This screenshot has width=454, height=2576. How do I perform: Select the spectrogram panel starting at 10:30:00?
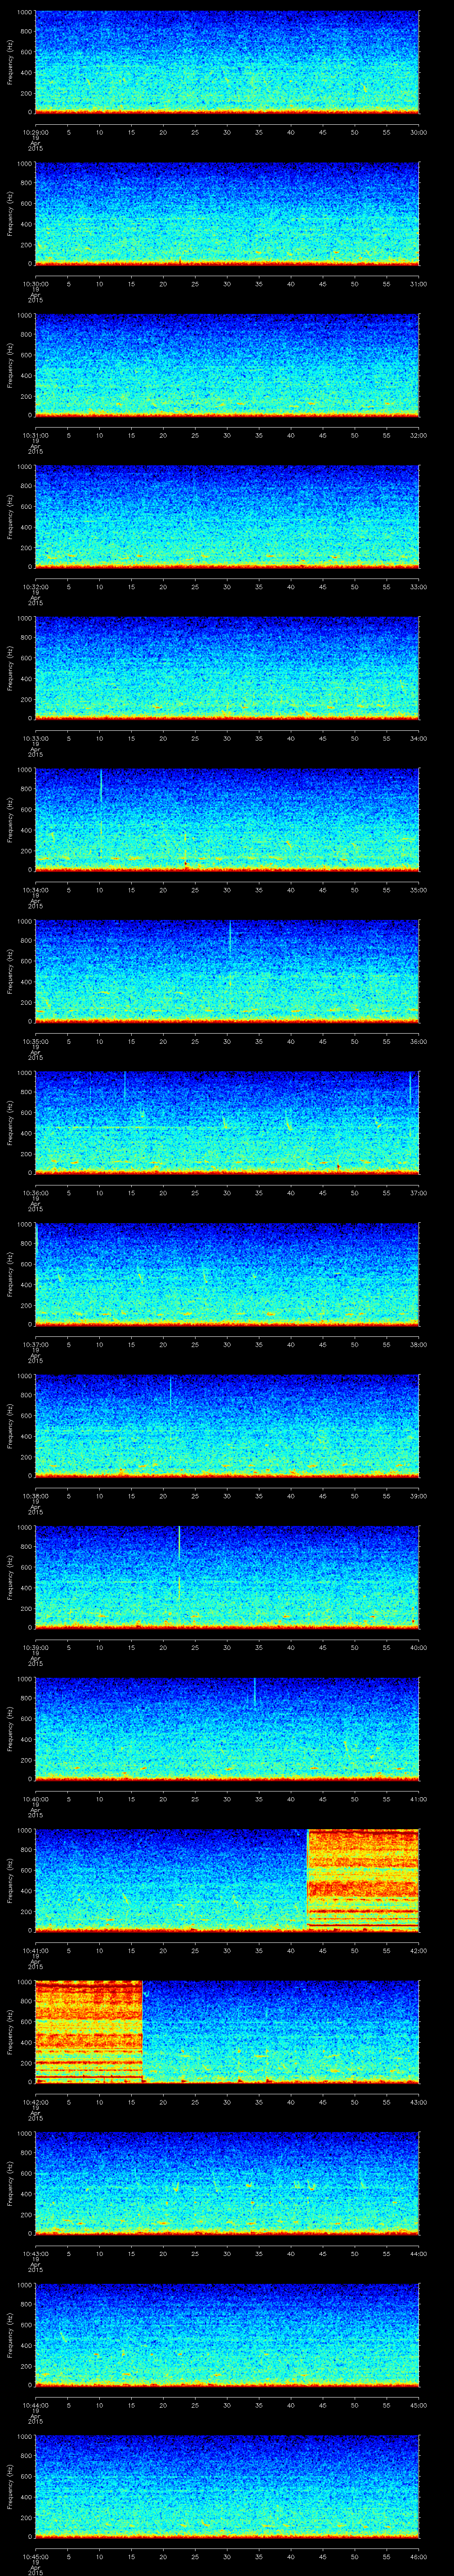click(227, 213)
